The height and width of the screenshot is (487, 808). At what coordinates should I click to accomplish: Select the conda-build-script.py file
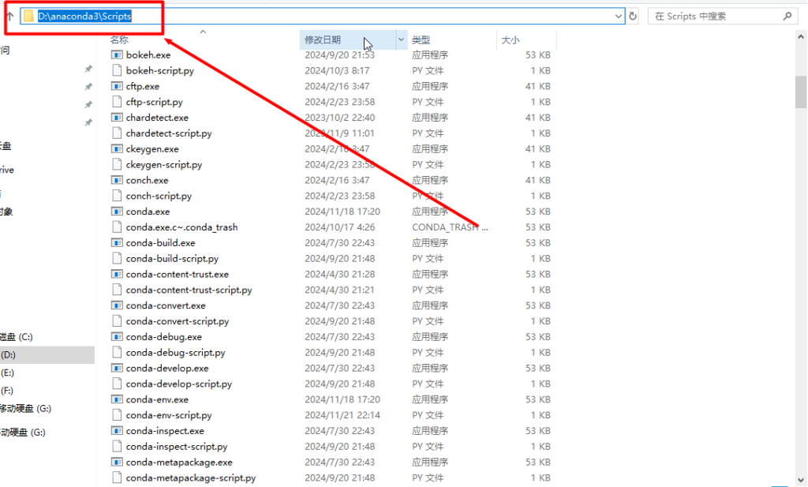(x=170, y=258)
